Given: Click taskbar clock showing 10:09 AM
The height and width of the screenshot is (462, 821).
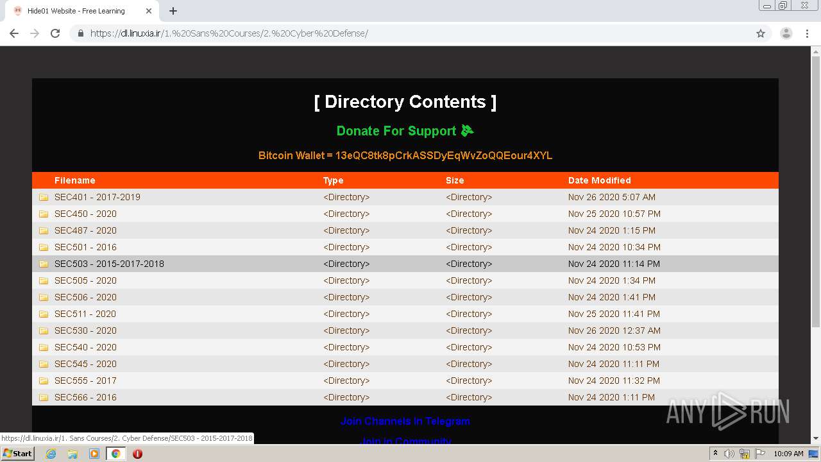Looking at the screenshot, I should point(788,454).
